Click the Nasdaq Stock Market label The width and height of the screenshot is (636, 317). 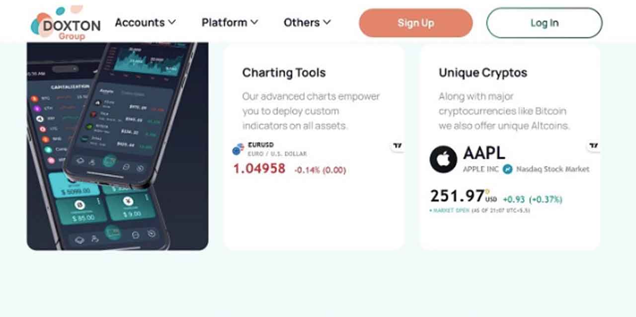click(x=553, y=169)
